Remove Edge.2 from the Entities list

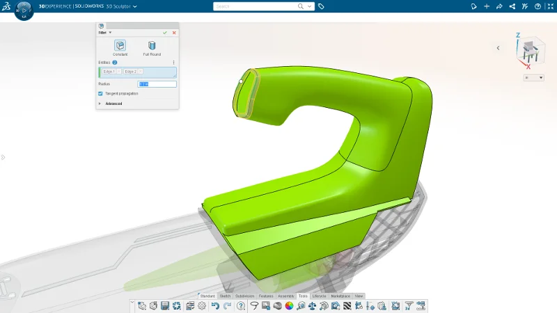click(x=141, y=72)
